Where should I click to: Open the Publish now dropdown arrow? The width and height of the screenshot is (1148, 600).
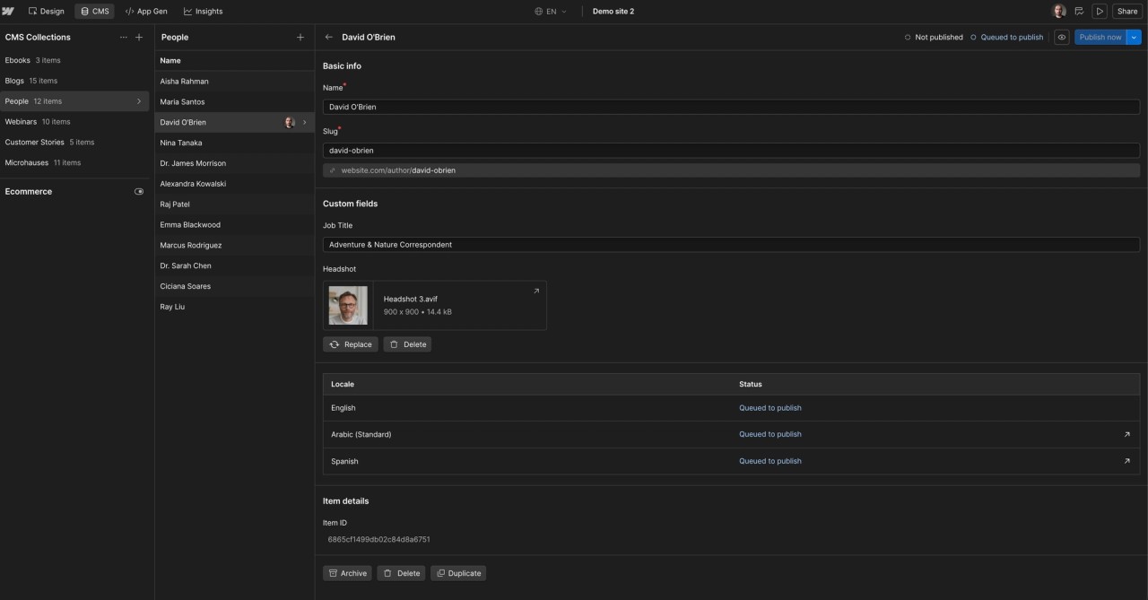point(1135,38)
